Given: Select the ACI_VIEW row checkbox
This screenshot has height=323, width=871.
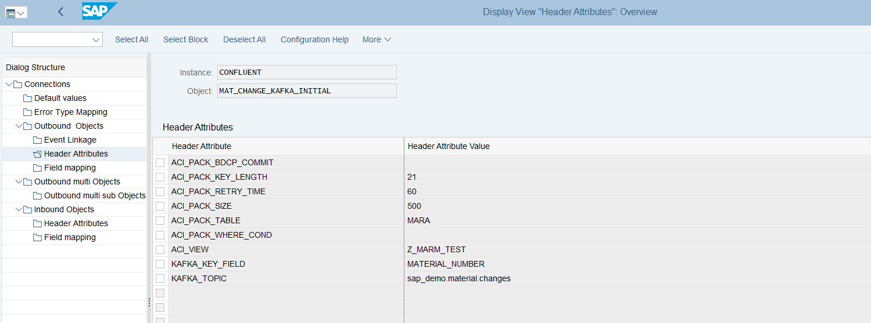Looking at the screenshot, I should click(x=160, y=249).
